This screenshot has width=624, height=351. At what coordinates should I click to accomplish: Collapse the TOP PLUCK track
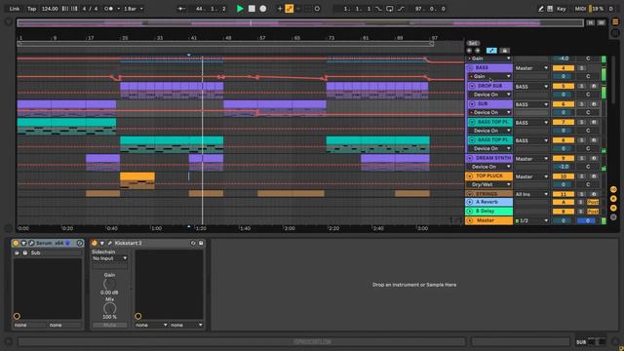click(x=470, y=175)
